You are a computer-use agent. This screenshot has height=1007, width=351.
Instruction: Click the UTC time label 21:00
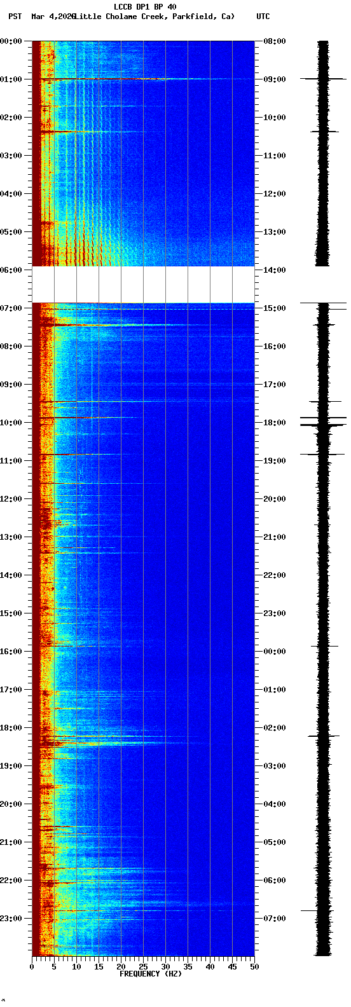click(274, 537)
